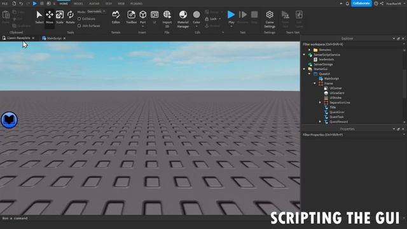Expand the SeparationLine node
Viewport: 407px width, 229px height.
[x=320, y=102]
